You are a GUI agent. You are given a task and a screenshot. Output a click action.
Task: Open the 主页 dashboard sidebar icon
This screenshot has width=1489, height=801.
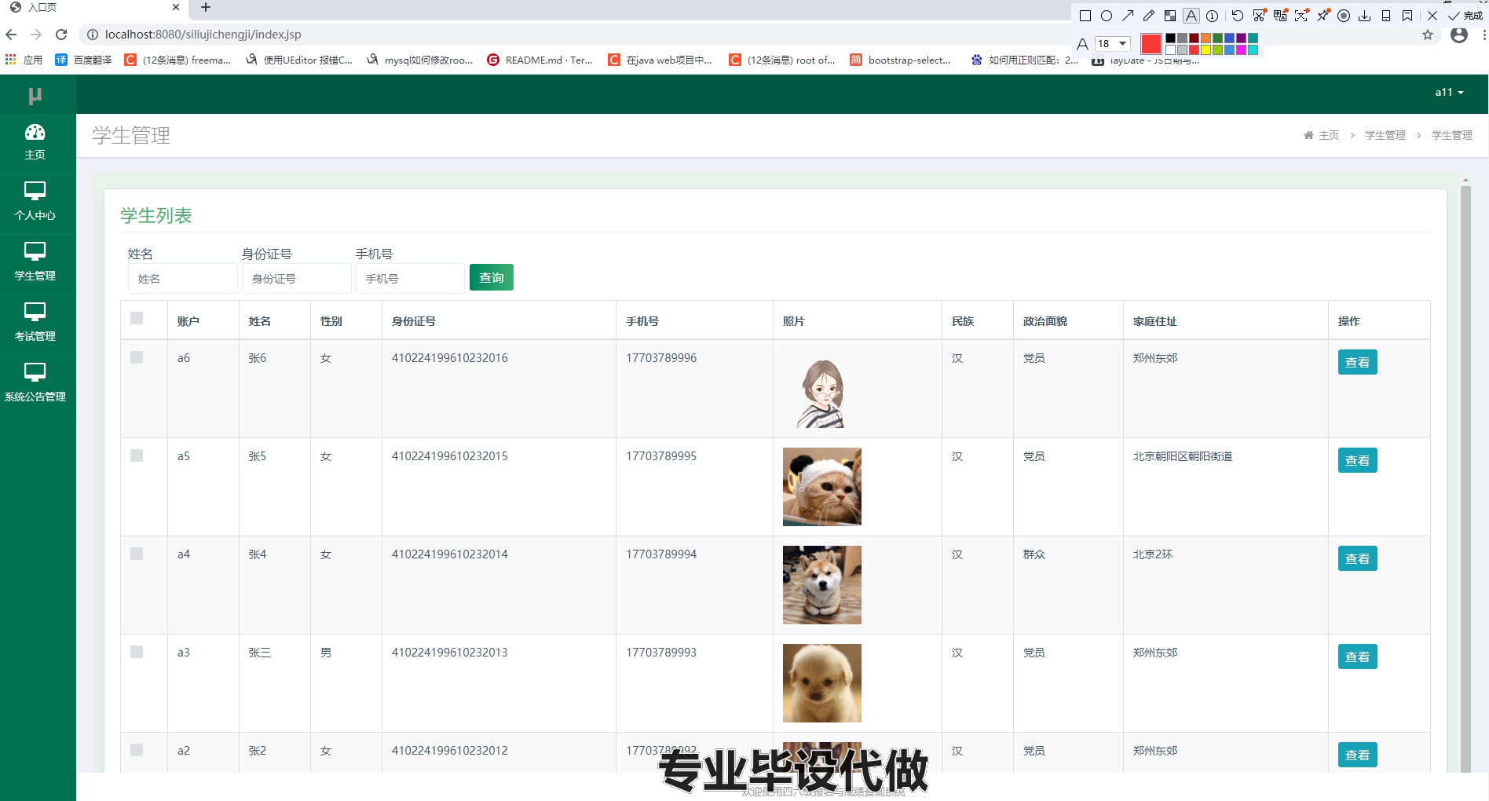pyautogui.click(x=35, y=142)
